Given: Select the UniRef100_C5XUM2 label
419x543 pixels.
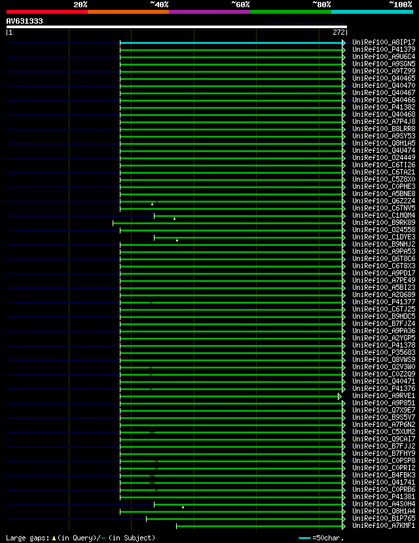Looking at the screenshot, I should click(384, 432).
